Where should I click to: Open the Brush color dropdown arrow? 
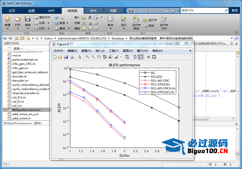point(121,57)
